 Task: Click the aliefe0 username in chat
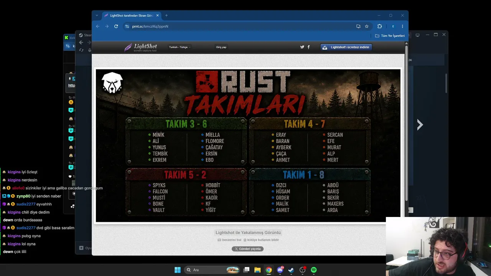click(x=18, y=188)
